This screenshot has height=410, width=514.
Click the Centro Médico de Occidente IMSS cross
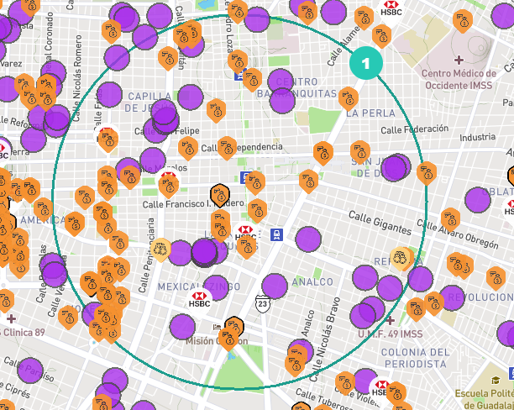pyautogui.click(x=459, y=60)
